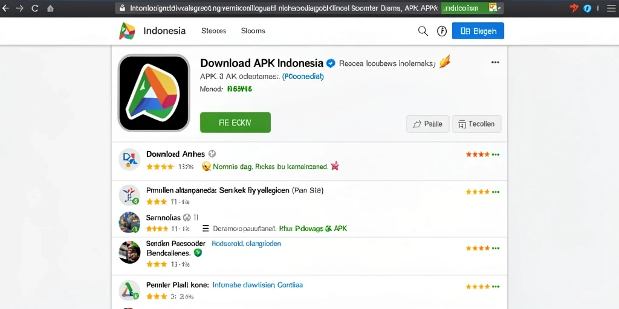The image size is (619, 309).
Task: Click the browser forward arrow
Action: point(19,8)
